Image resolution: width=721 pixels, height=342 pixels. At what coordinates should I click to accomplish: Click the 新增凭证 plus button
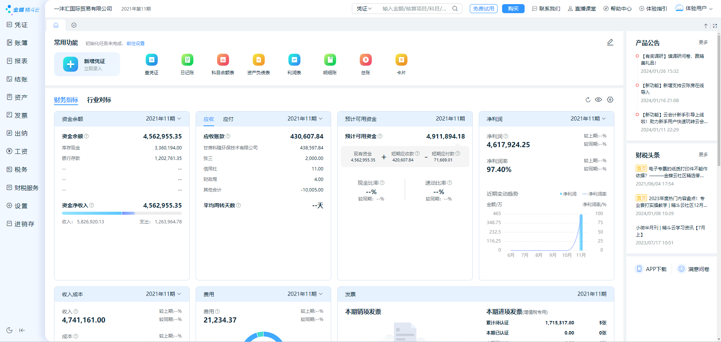[x=70, y=64]
